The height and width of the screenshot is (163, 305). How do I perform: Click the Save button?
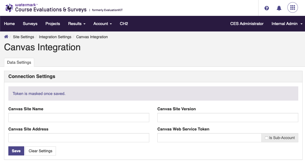pos(16,151)
